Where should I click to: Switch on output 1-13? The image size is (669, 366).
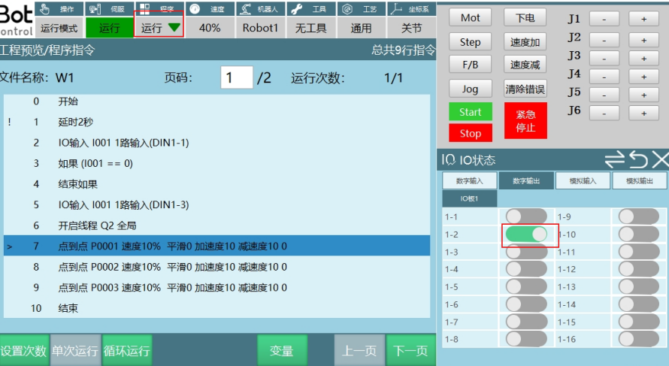click(x=639, y=286)
